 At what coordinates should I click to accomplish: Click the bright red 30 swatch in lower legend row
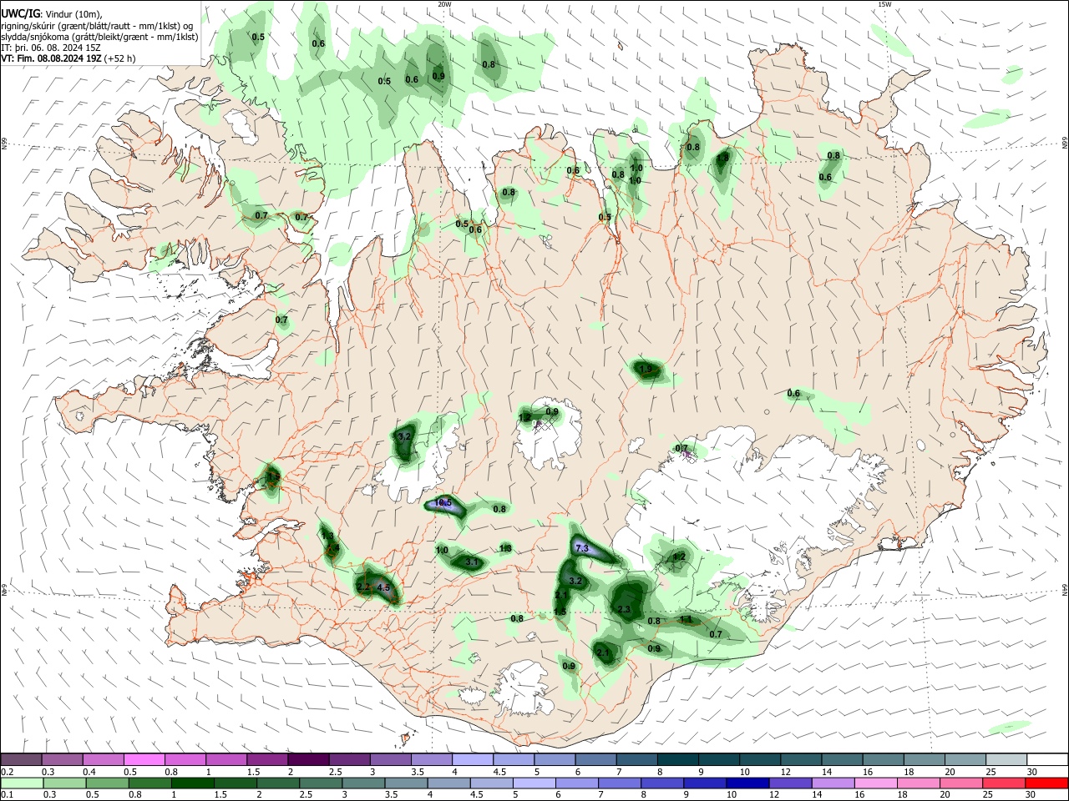[1046, 783]
